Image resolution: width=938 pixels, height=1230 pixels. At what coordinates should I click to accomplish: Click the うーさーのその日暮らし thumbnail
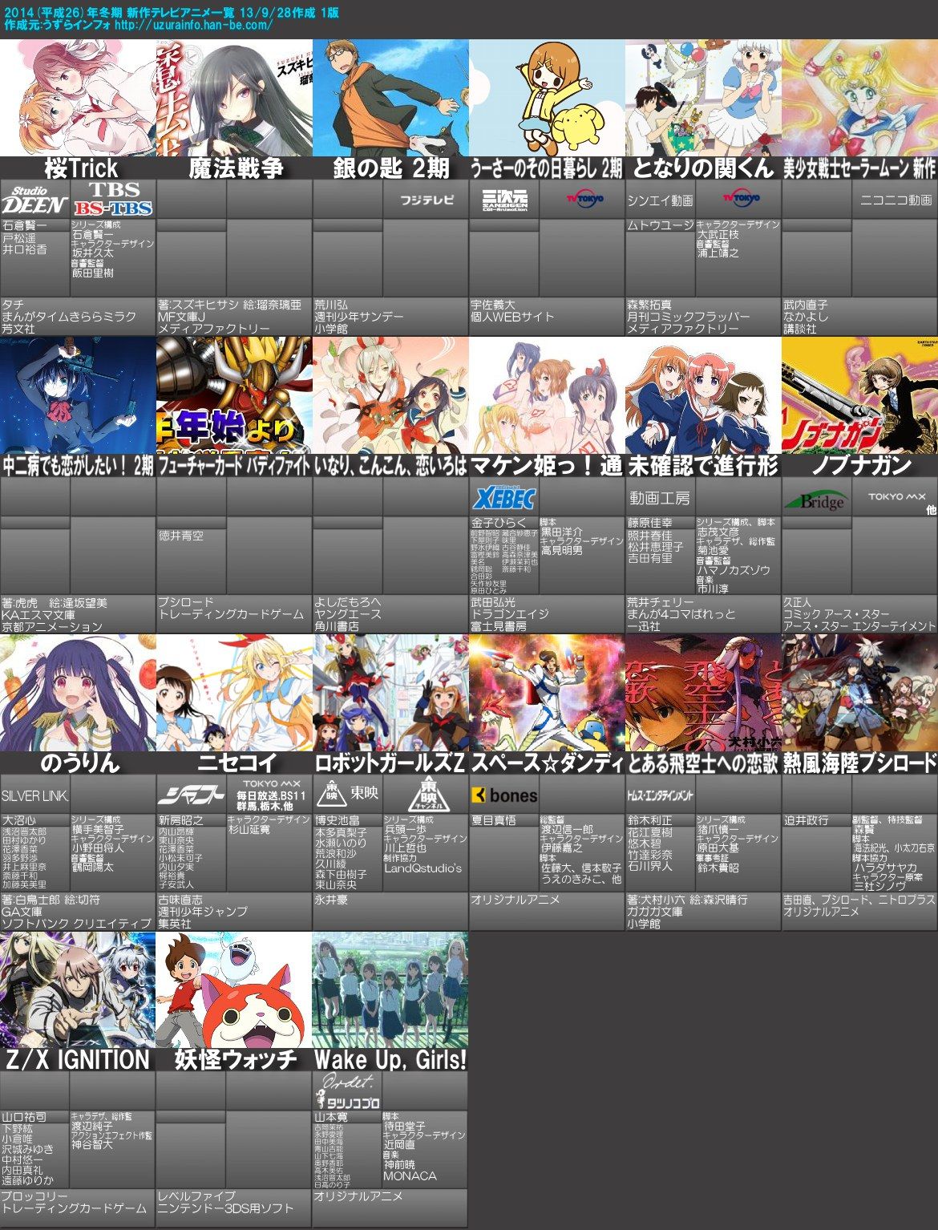click(x=547, y=97)
